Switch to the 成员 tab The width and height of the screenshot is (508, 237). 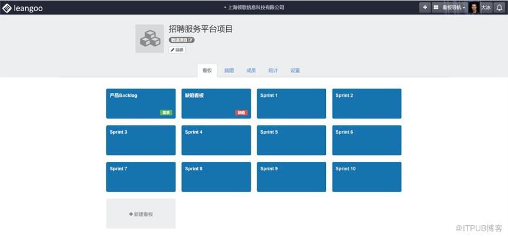(x=251, y=70)
